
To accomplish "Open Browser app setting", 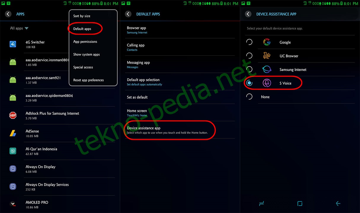I will point(181,30).
